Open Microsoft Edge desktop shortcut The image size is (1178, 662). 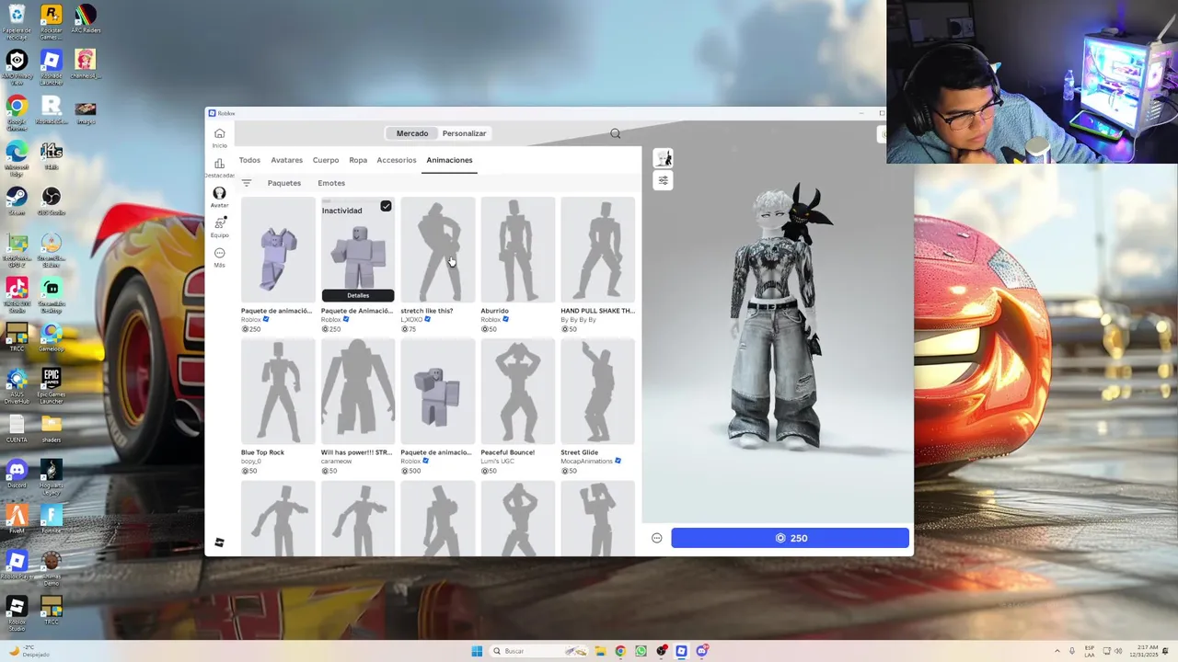pos(17,158)
